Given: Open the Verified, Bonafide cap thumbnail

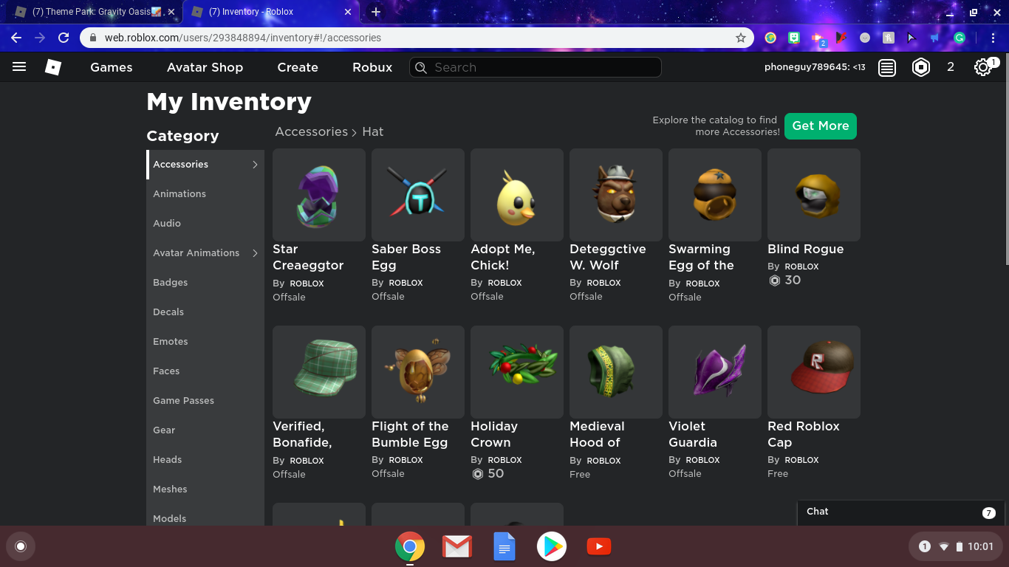Looking at the screenshot, I should tap(319, 372).
